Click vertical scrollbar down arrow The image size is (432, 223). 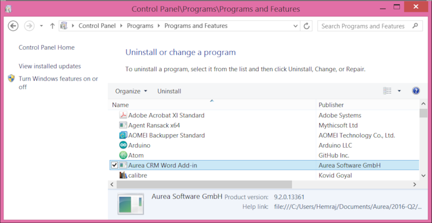(423, 176)
